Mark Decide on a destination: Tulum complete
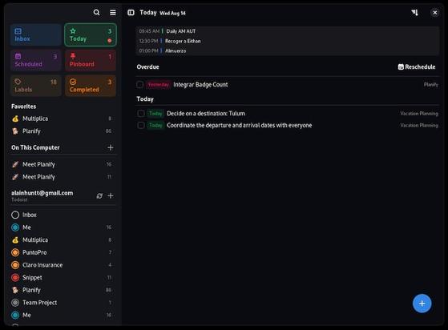 141,114
